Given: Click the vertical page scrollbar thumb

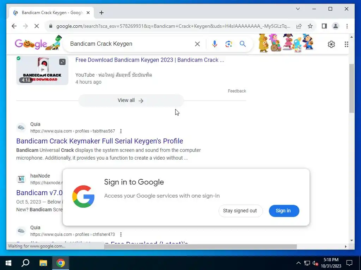Looking at the screenshot, I should point(351,88).
